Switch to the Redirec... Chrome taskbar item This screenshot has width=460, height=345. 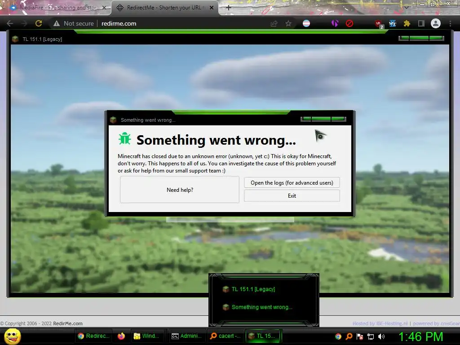coord(93,336)
